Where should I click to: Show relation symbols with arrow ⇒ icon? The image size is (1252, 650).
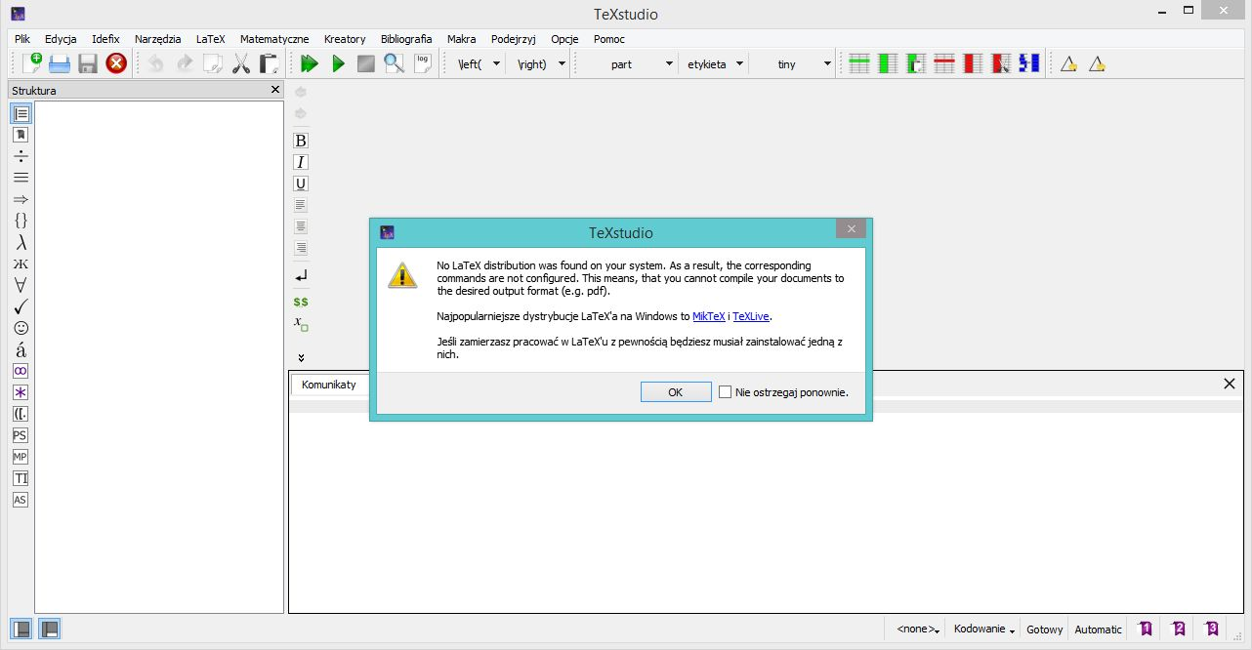click(21, 199)
